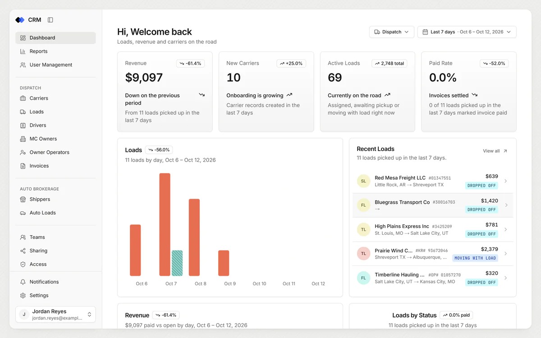Click the Oct 7 teal hatched bar

point(177,263)
